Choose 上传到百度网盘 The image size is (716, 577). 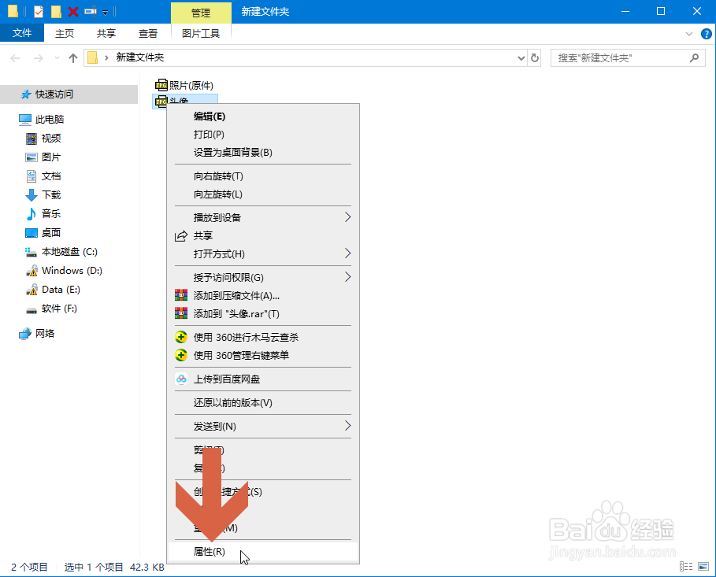[263, 379]
